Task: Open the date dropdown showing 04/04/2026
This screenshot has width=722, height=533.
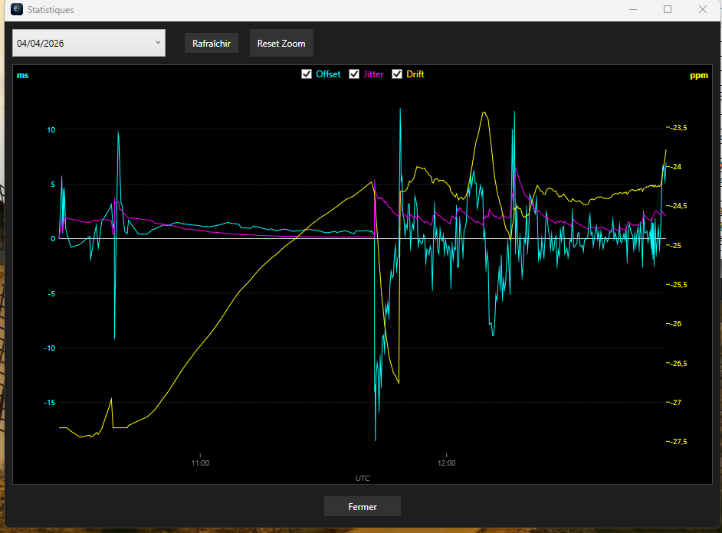Action: (x=89, y=43)
